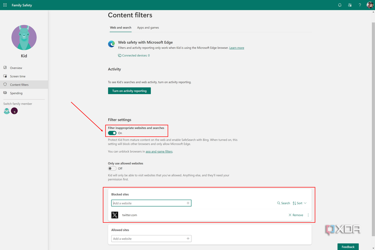Click the Blocked sites heading
375x250 pixels.
(120, 194)
